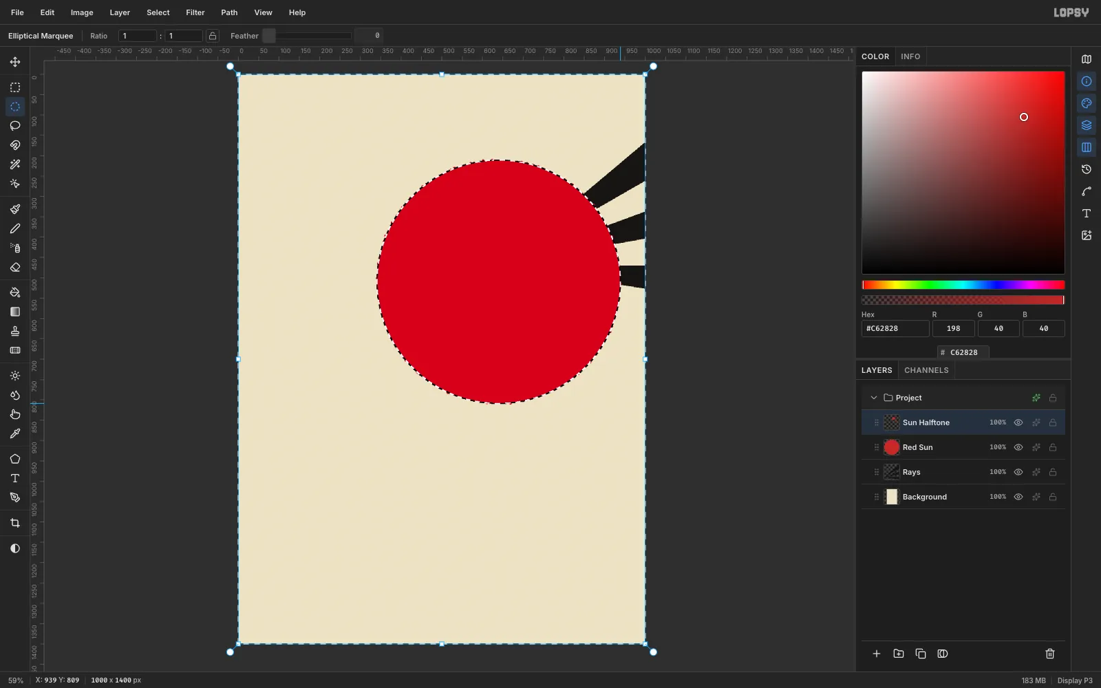
Task: Click the alpha opacity slider
Action: tap(963, 300)
